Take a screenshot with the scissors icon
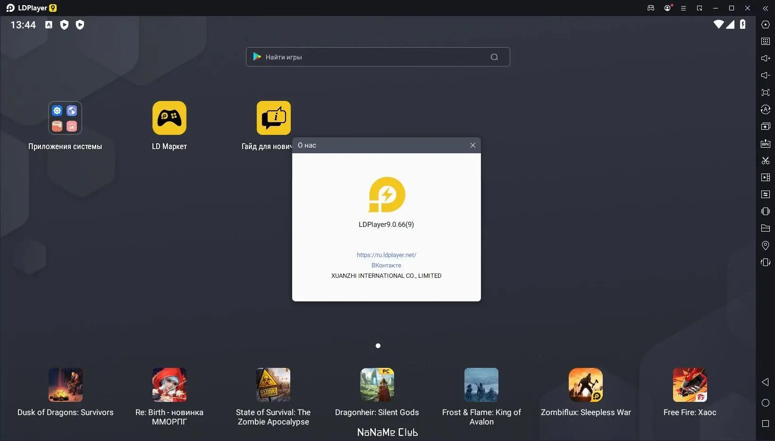 (766, 160)
